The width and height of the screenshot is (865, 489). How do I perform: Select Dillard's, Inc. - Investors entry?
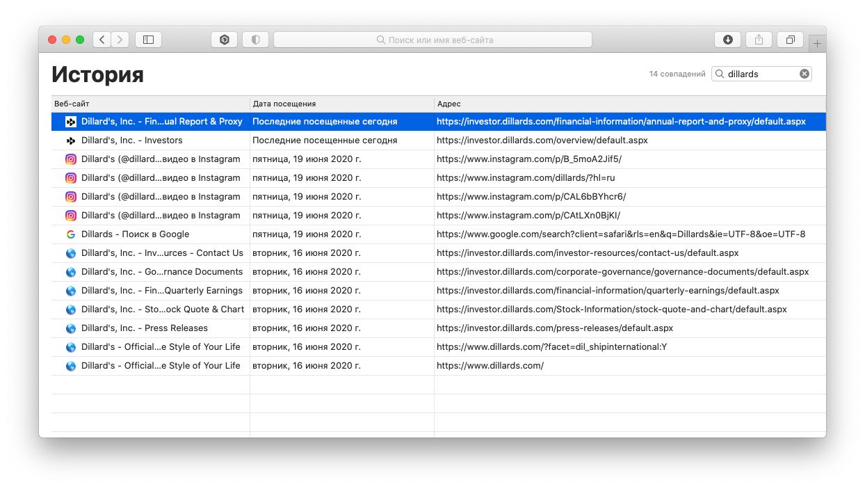pos(132,141)
